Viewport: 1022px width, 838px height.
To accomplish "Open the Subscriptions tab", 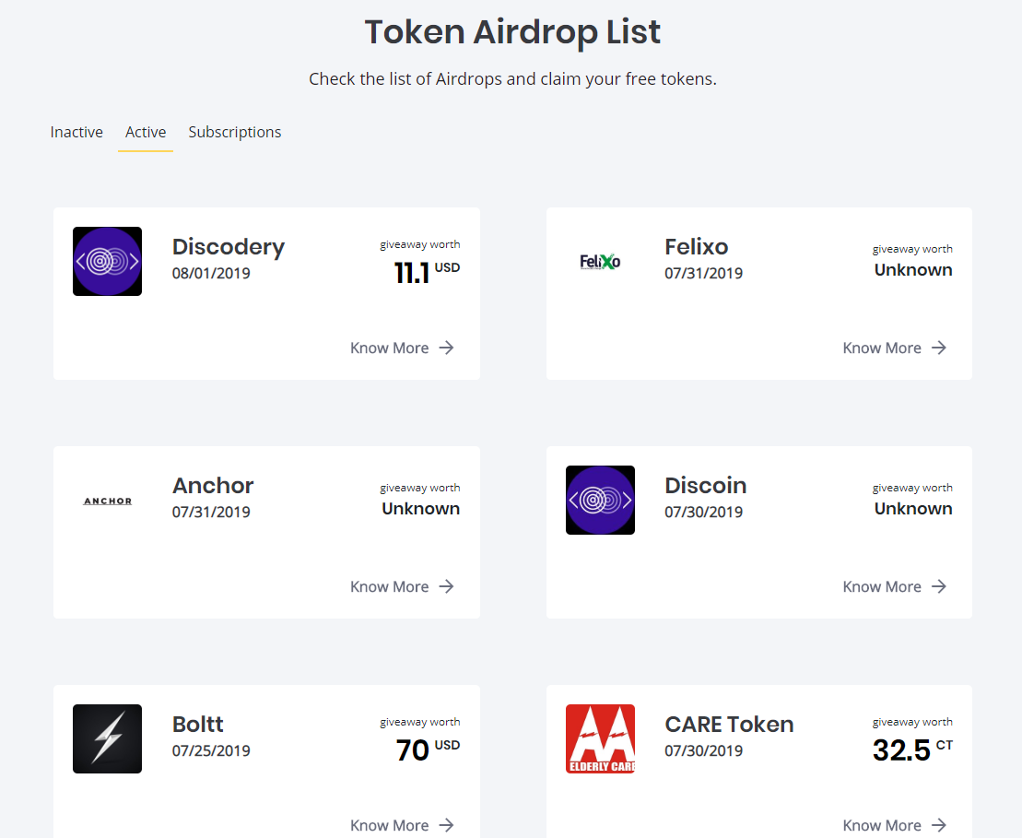I will point(235,133).
